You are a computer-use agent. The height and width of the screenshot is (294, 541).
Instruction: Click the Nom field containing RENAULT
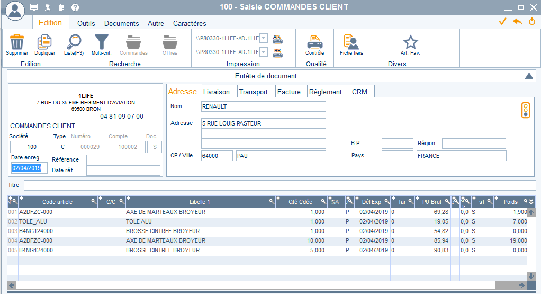click(x=263, y=106)
